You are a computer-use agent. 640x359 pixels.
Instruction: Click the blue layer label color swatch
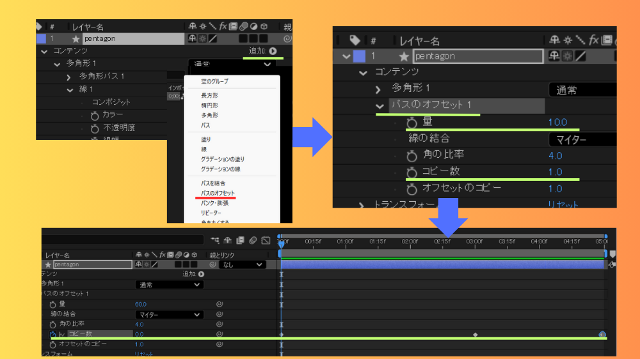359,56
